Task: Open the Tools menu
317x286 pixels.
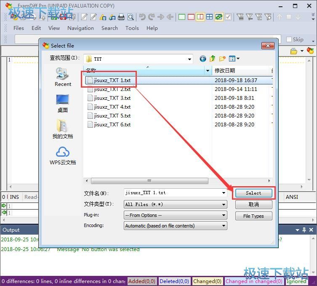Action: (132, 28)
